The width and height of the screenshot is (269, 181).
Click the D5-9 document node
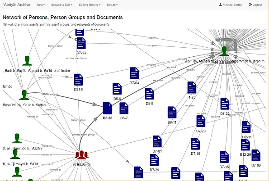click(x=150, y=94)
